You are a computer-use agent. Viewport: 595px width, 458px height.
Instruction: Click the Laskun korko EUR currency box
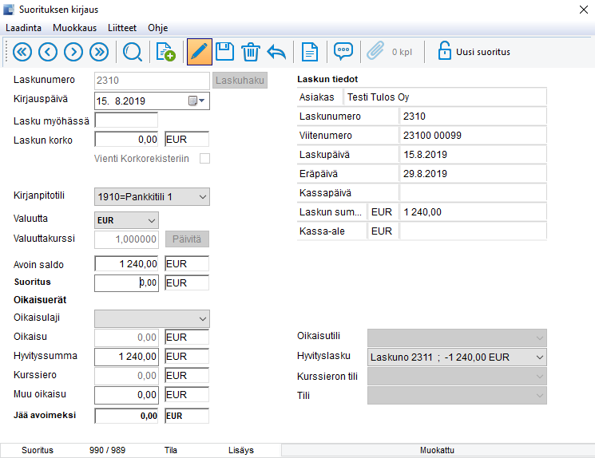tap(187, 139)
